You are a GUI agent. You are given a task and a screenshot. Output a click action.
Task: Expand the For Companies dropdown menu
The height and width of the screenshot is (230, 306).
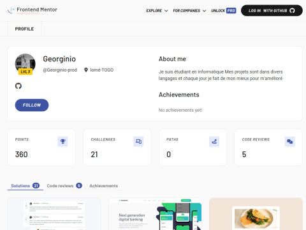189,11
